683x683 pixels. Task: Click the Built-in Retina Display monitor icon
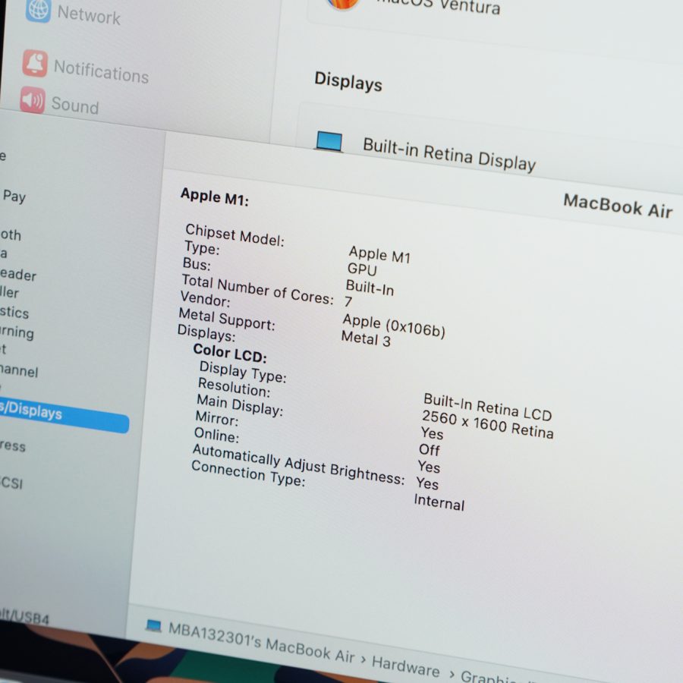[x=329, y=142]
